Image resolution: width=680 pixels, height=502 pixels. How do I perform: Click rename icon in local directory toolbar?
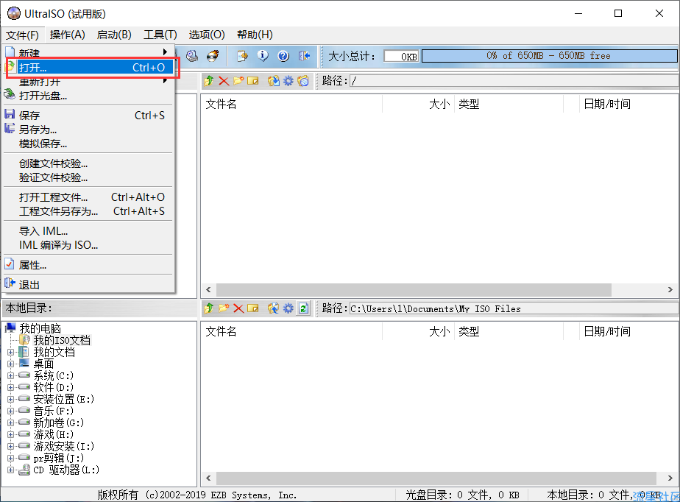click(253, 308)
